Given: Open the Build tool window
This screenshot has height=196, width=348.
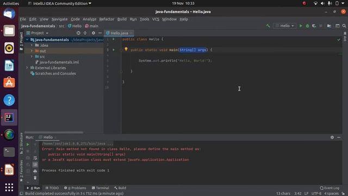Looking at the screenshot, I should (120, 188).
